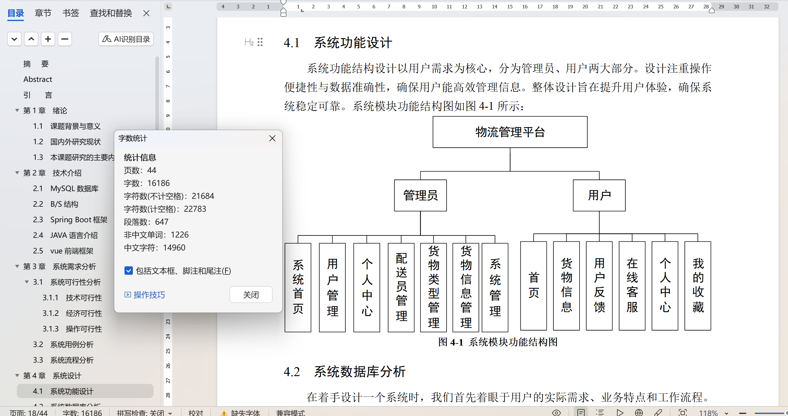Click the minus icon in outline toolbar
Image resolution: width=788 pixels, height=416 pixels.
pos(64,39)
